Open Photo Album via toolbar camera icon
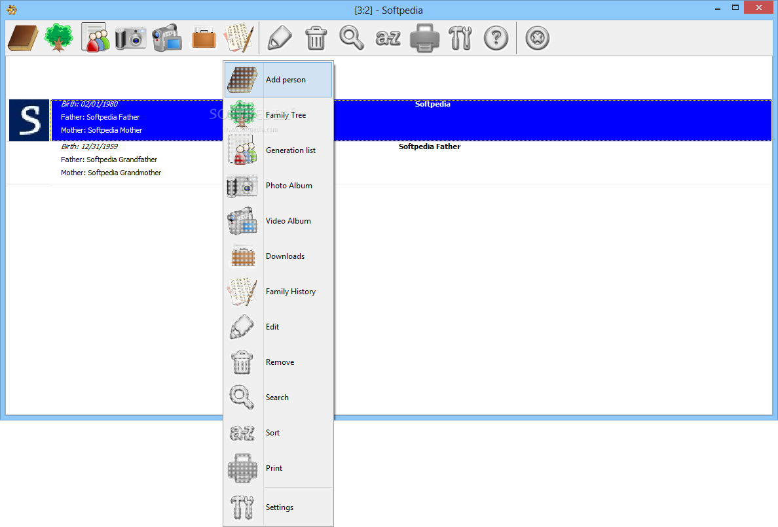 pyautogui.click(x=130, y=38)
